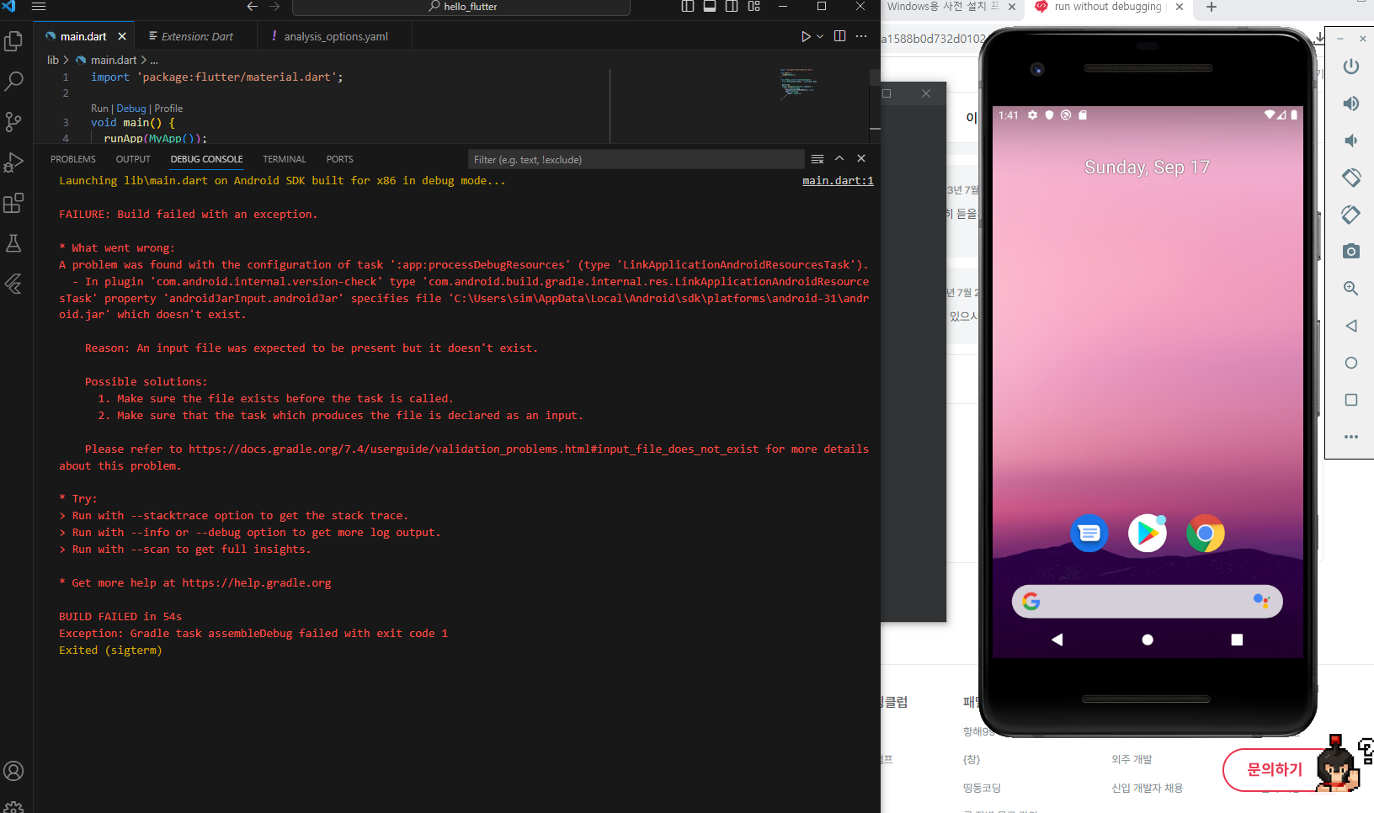
Task: Switch to the TERMINAL panel tab
Action: pyautogui.click(x=285, y=159)
